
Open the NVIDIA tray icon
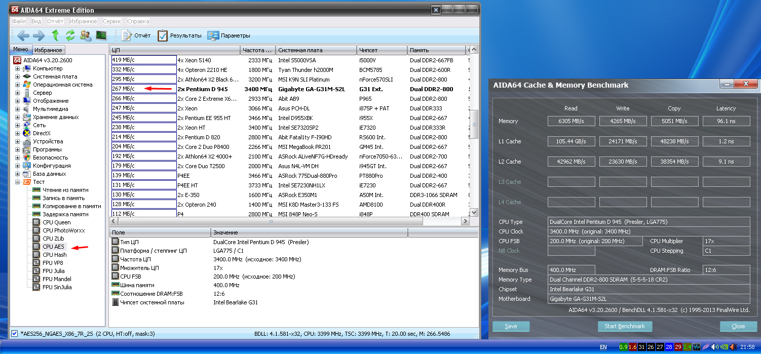(724, 347)
